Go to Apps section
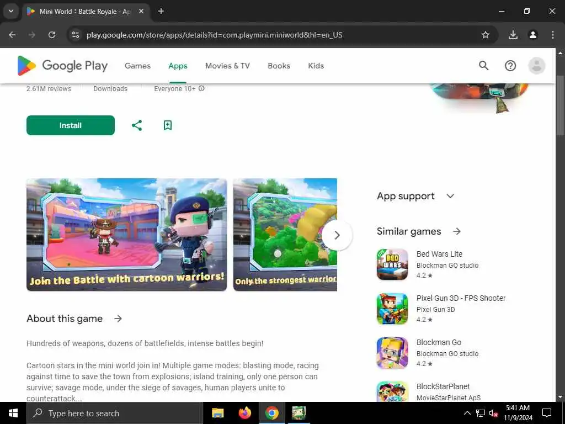Viewport: 565px width, 424px height. [178, 66]
